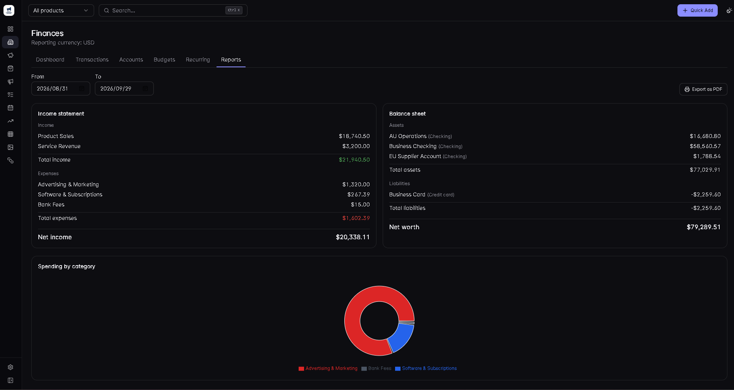Click the Software & Subscriptions legend label
The width and height of the screenshot is (734, 390).
[430, 368]
